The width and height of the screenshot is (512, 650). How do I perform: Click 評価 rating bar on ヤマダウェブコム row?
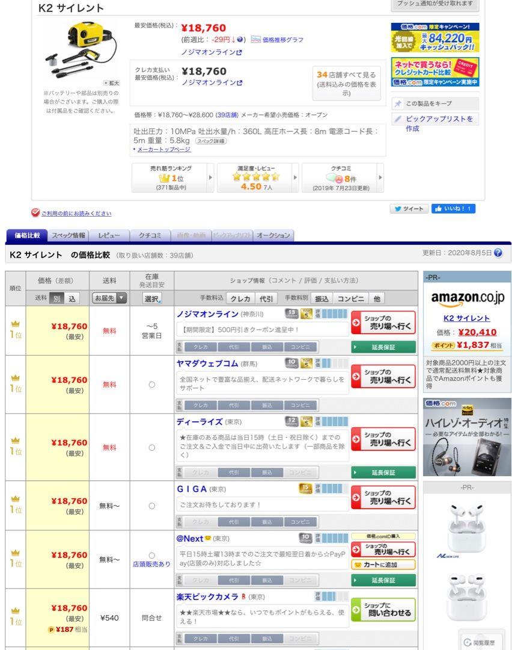click(x=332, y=364)
